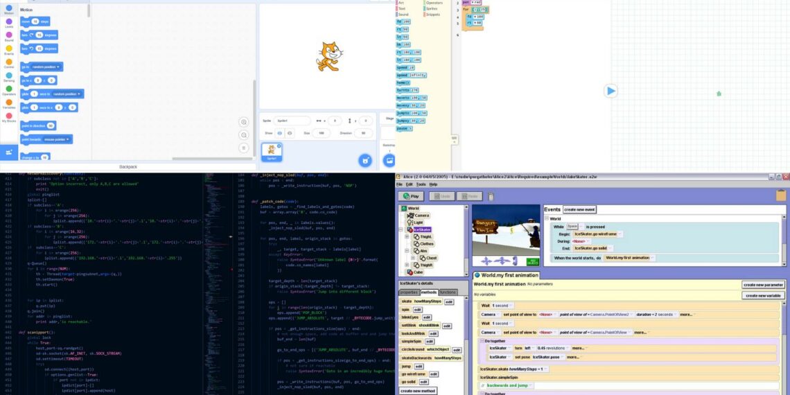Click the sprite Size input field
Image resolution: width=790 pixels, height=395 pixels.
coord(321,134)
